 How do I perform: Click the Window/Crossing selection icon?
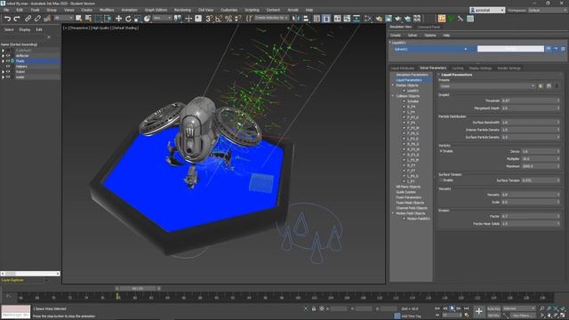[x=108, y=19]
